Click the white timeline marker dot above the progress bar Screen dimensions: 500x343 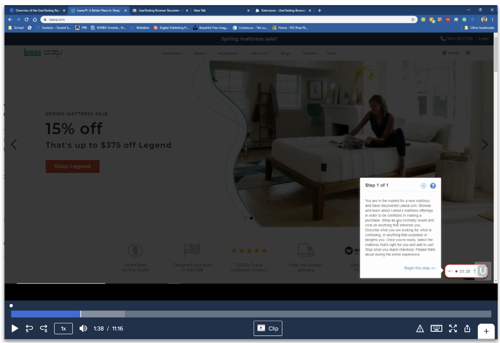click(11, 305)
